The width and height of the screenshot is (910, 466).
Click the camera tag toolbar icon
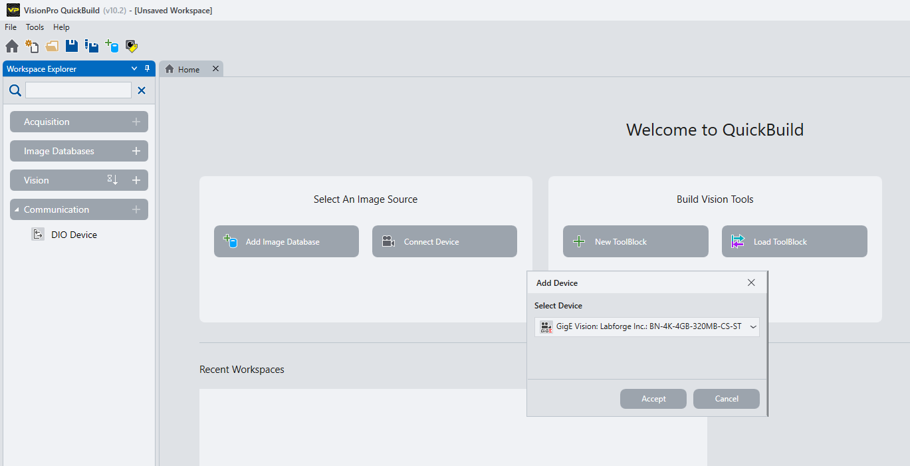pyautogui.click(x=132, y=46)
